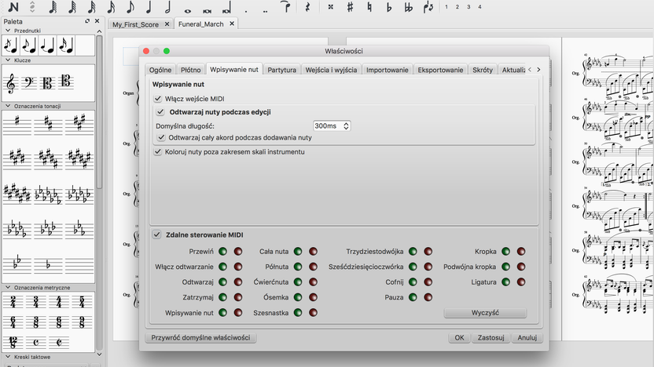This screenshot has width=654, height=367.
Task: Click the rest icon in the toolbar
Action: [308, 6]
